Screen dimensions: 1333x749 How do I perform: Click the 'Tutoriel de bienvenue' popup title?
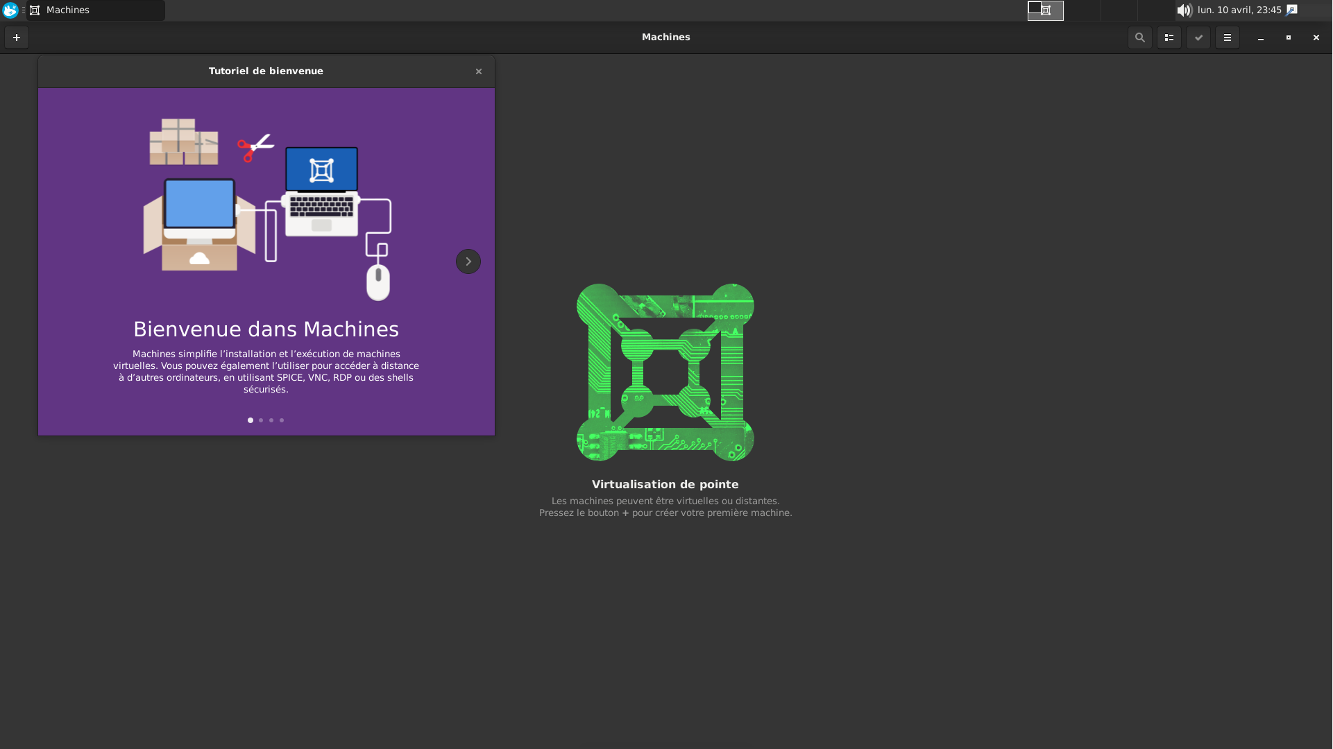(x=266, y=71)
